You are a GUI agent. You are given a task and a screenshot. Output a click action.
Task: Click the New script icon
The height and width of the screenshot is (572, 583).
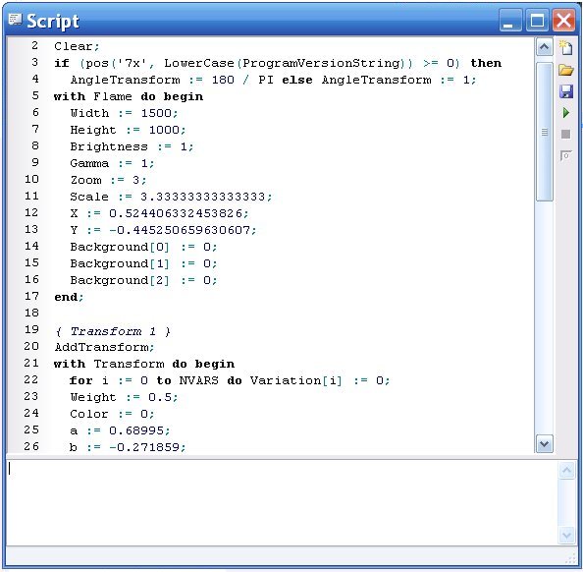(565, 47)
